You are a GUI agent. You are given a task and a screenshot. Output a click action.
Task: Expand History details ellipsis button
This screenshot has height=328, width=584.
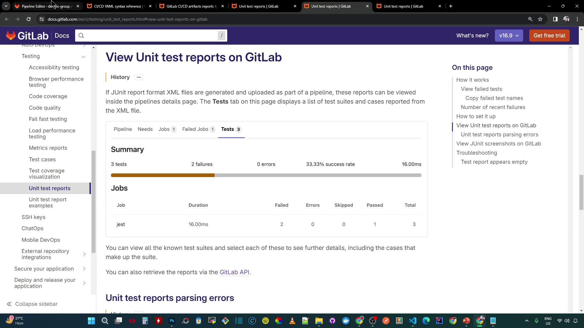click(139, 77)
